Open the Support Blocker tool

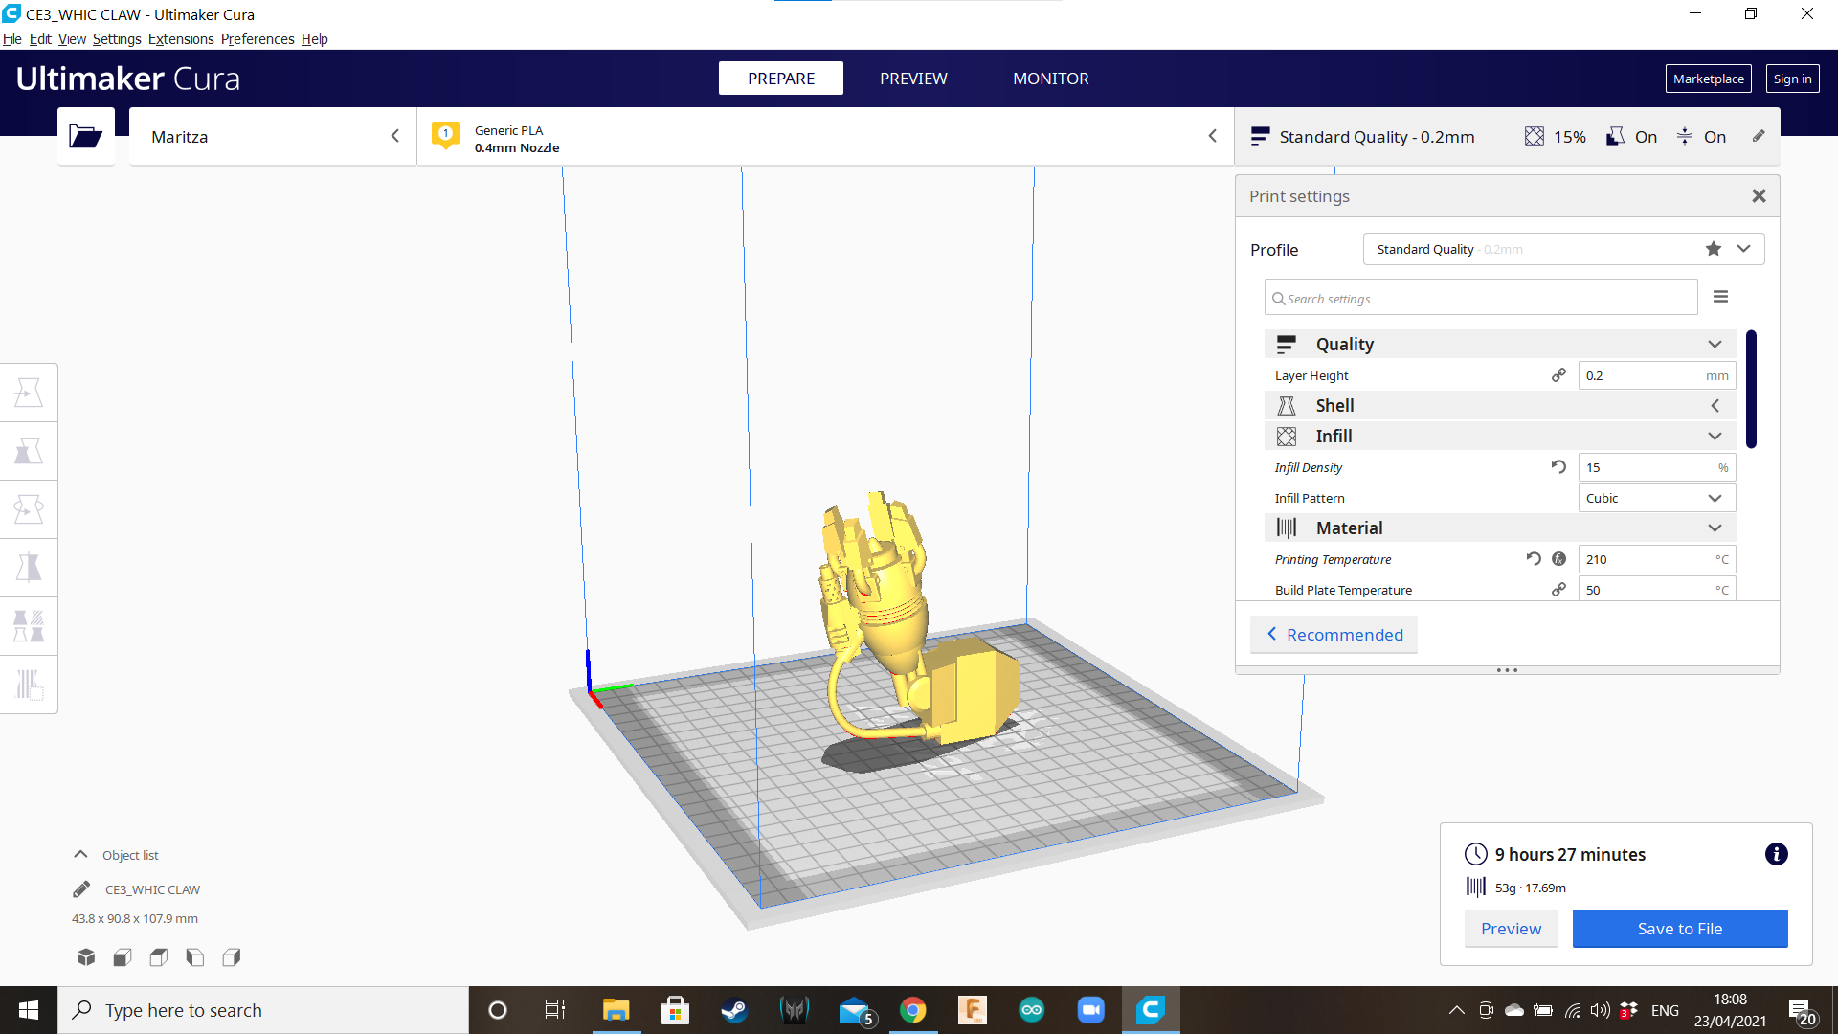coord(29,685)
